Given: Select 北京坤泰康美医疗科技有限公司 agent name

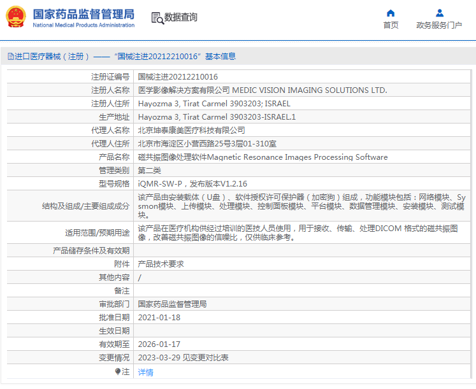Looking at the screenshot, I should coord(191,130).
